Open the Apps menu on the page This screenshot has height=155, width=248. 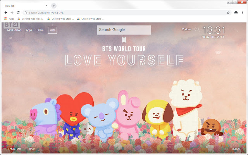[x=29, y=30]
